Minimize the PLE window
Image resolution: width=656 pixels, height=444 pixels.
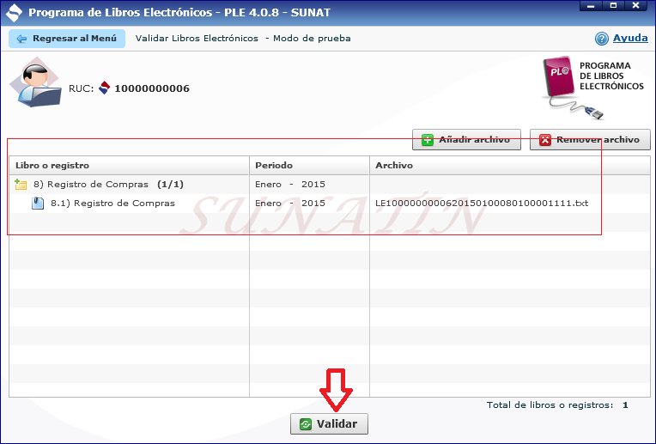click(x=591, y=6)
